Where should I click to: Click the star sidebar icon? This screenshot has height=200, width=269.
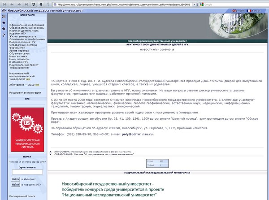pyautogui.click(x=4, y=22)
